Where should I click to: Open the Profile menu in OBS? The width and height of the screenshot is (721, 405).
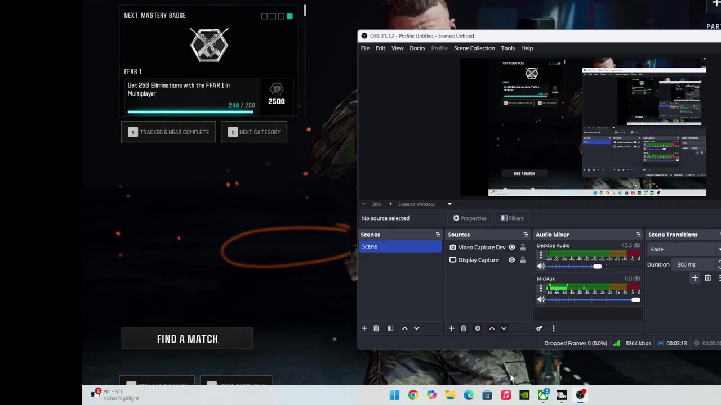(439, 48)
